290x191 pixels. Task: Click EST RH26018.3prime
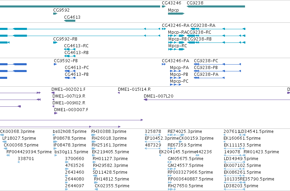coord(109,138)
